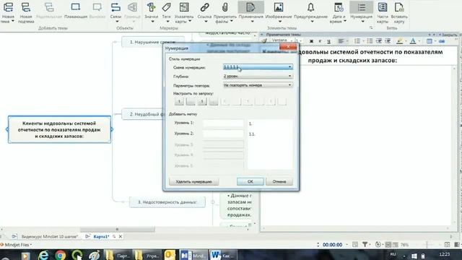
Task: Click the Удалить нумерацию button
Action: [194, 181]
